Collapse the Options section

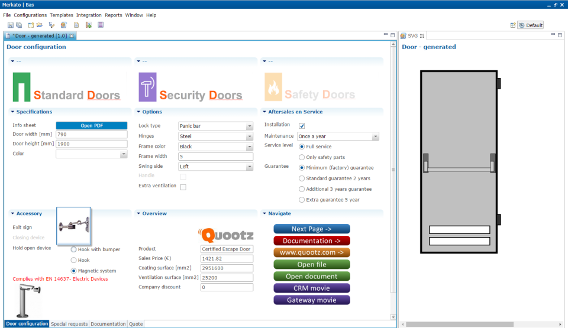[138, 112]
